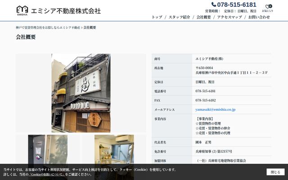Click breadcrumb current page 会社概要
Viewport: 288px width, 180px height.
[90, 27]
